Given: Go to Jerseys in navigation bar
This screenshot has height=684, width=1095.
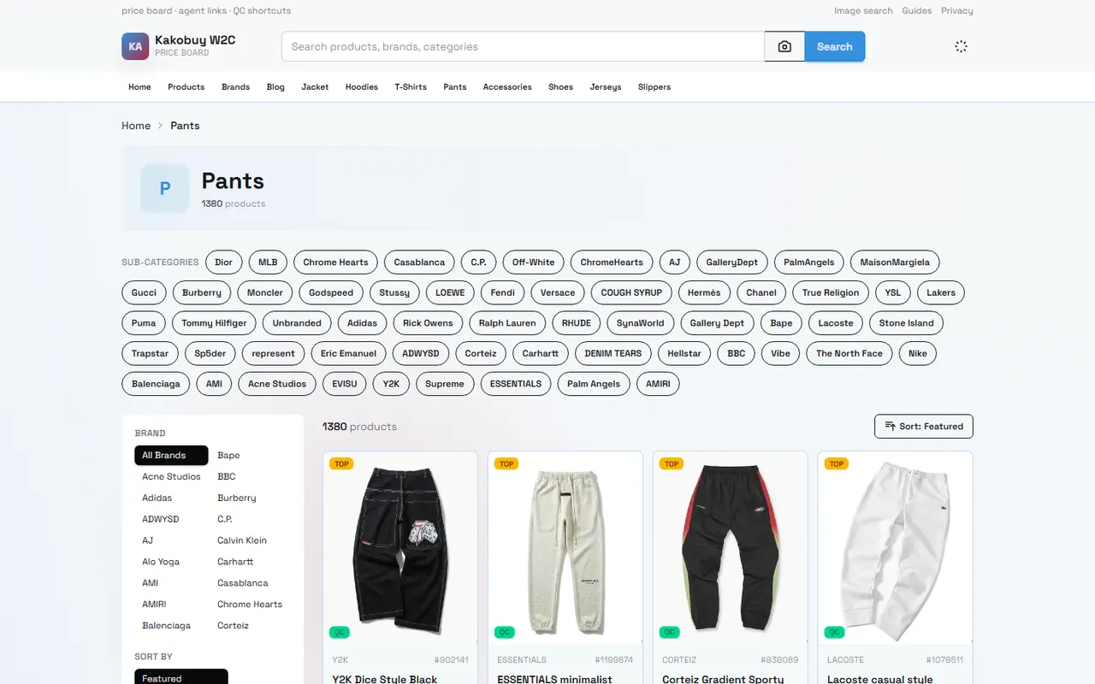Looking at the screenshot, I should click(x=606, y=86).
